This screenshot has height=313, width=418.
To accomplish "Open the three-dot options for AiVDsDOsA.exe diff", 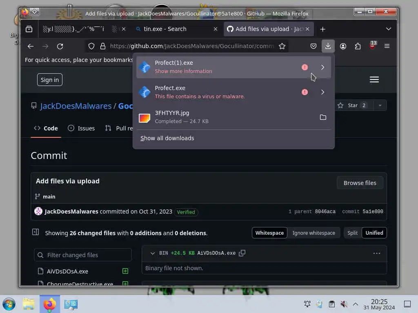I will (x=377, y=253).
